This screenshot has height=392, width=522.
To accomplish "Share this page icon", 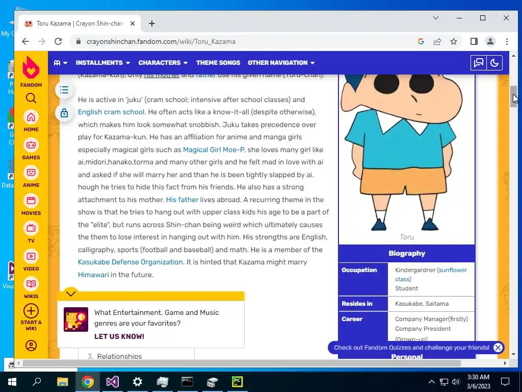I will click(437, 41).
